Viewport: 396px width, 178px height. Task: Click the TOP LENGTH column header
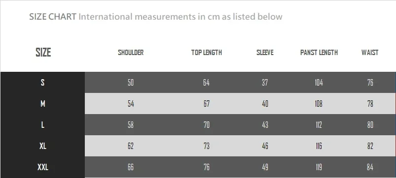[x=207, y=53]
